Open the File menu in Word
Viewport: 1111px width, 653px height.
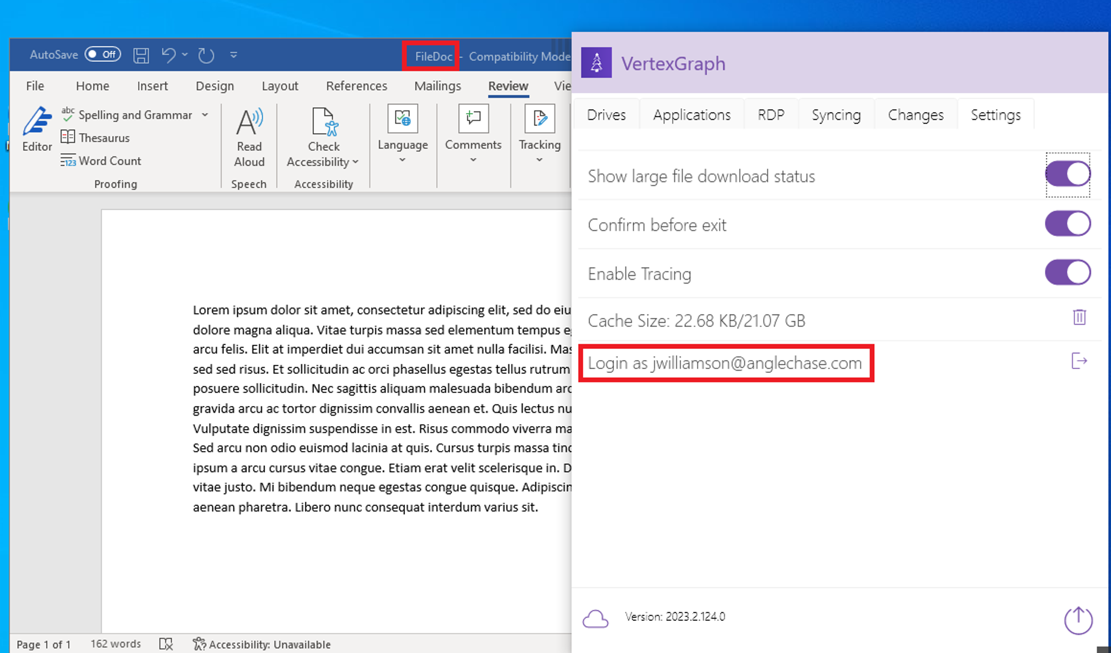[x=35, y=86]
